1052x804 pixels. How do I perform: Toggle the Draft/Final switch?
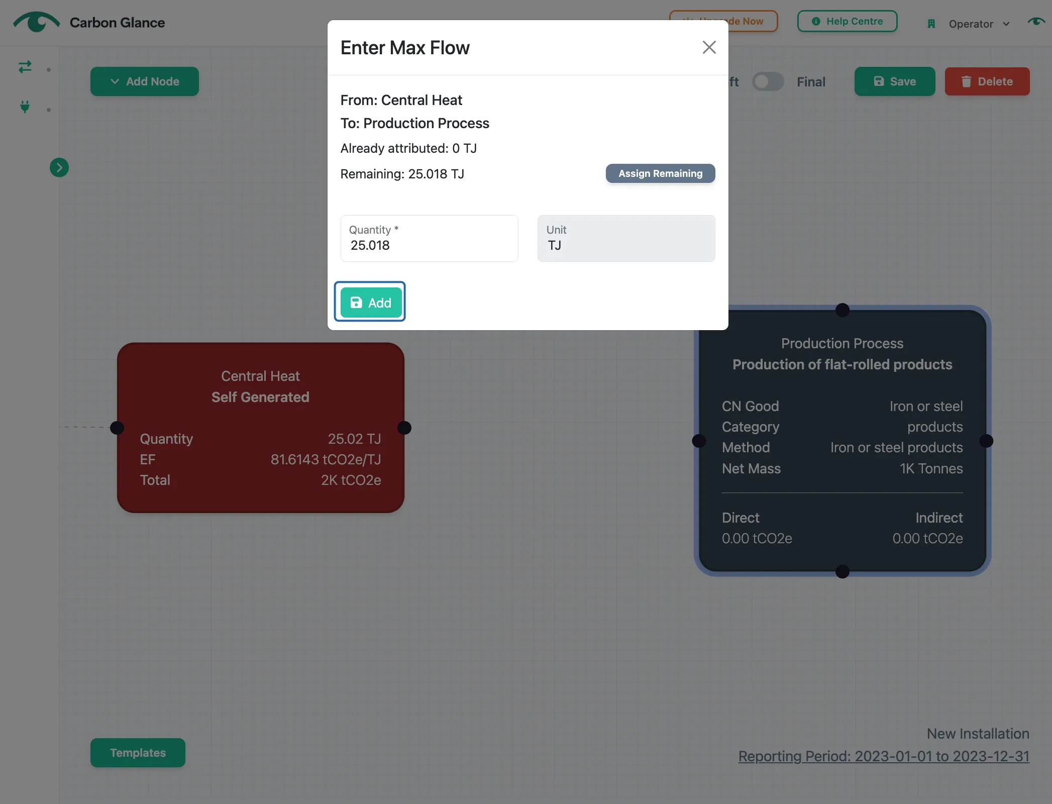click(768, 81)
